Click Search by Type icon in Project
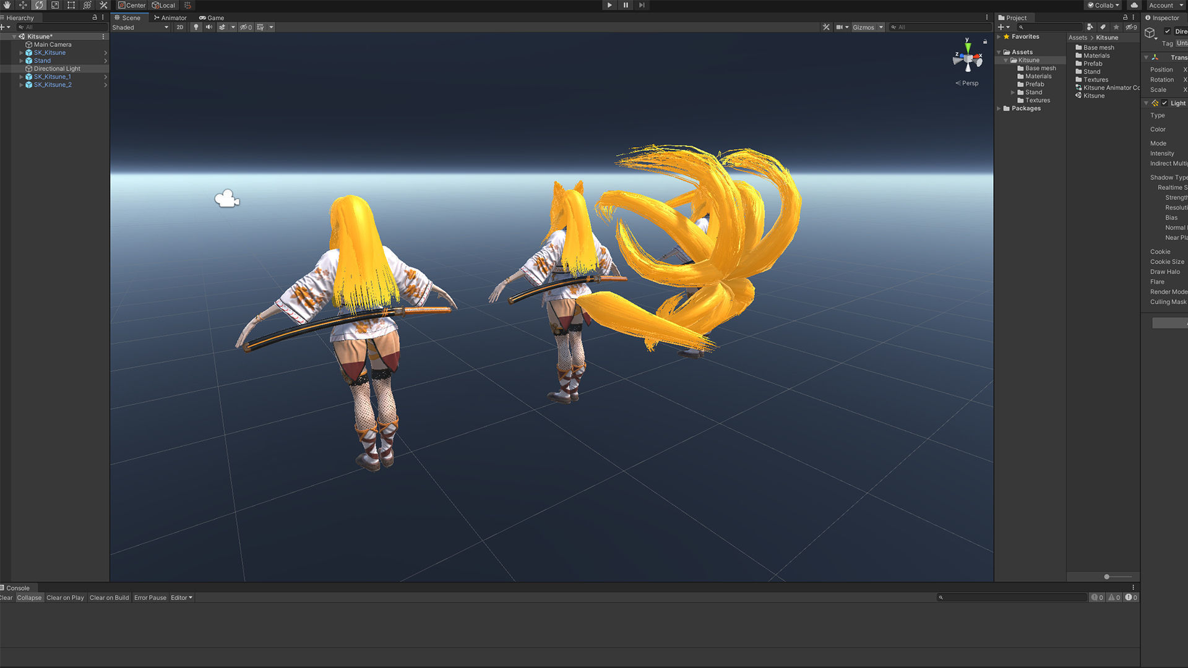 click(x=1090, y=27)
